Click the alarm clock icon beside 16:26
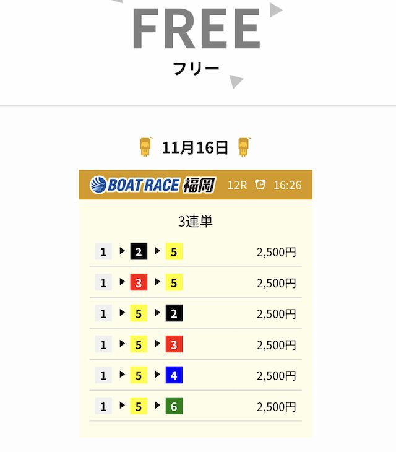This screenshot has width=396, height=452. pyautogui.click(x=260, y=185)
